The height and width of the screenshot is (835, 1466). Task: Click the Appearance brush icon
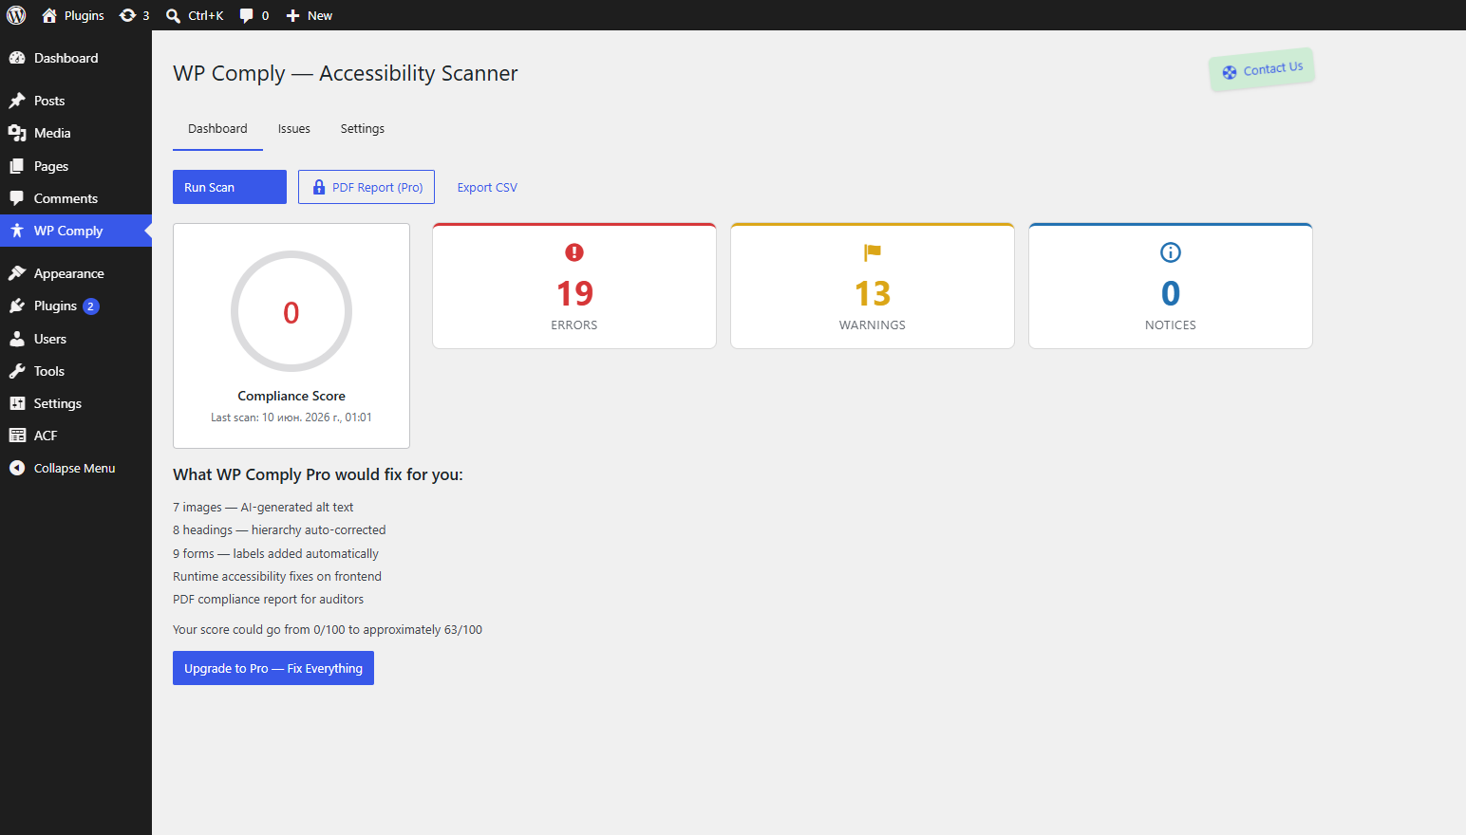tap(17, 273)
